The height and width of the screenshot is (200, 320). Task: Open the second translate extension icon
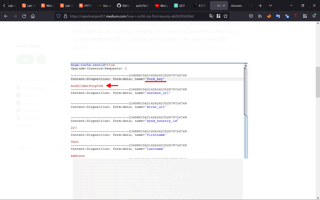[x=287, y=16]
